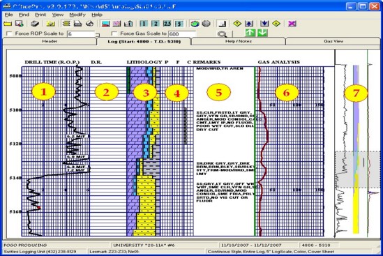Click the Force Gas Scale value field
This screenshot has height=256, width=383.
[x=182, y=34]
